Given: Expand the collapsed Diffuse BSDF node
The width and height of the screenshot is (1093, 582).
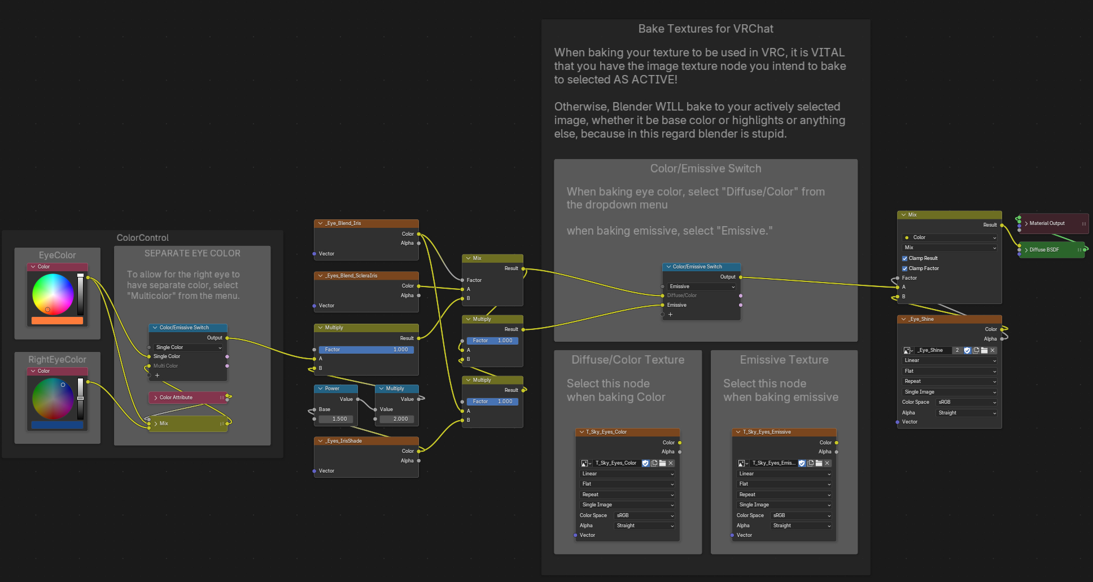Looking at the screenshot, I should tap(1026, 250).
